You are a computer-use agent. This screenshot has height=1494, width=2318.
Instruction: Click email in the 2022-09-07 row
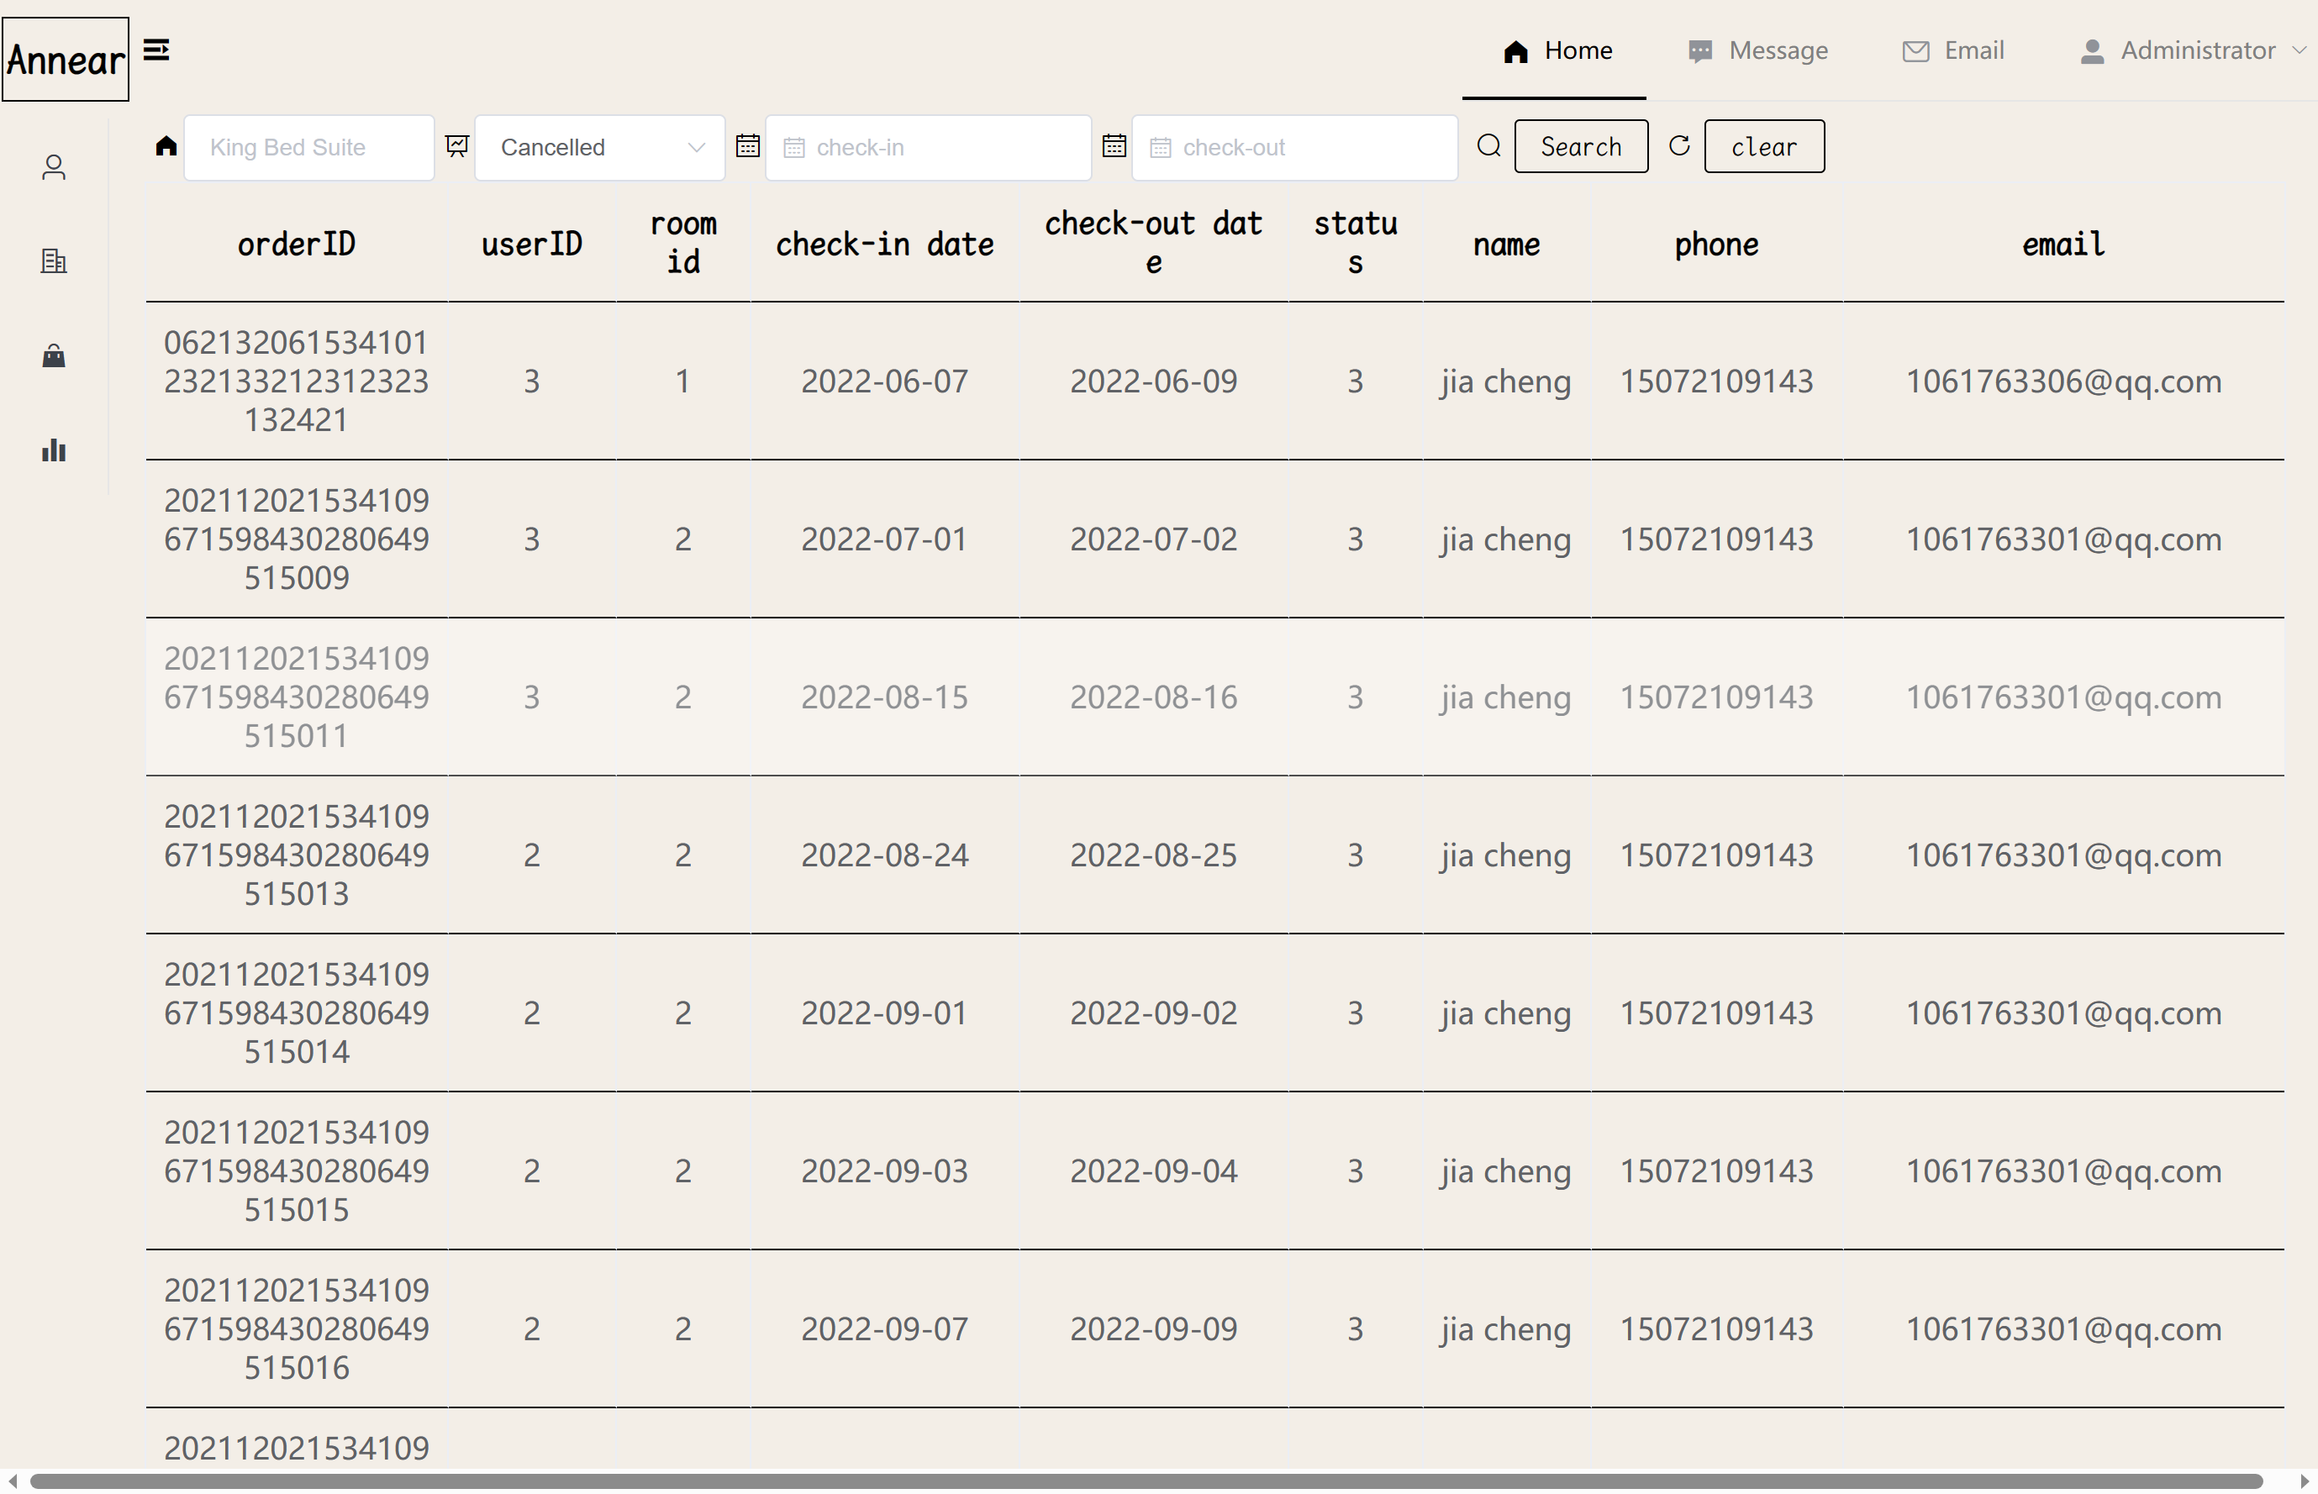point(2062,1329)
